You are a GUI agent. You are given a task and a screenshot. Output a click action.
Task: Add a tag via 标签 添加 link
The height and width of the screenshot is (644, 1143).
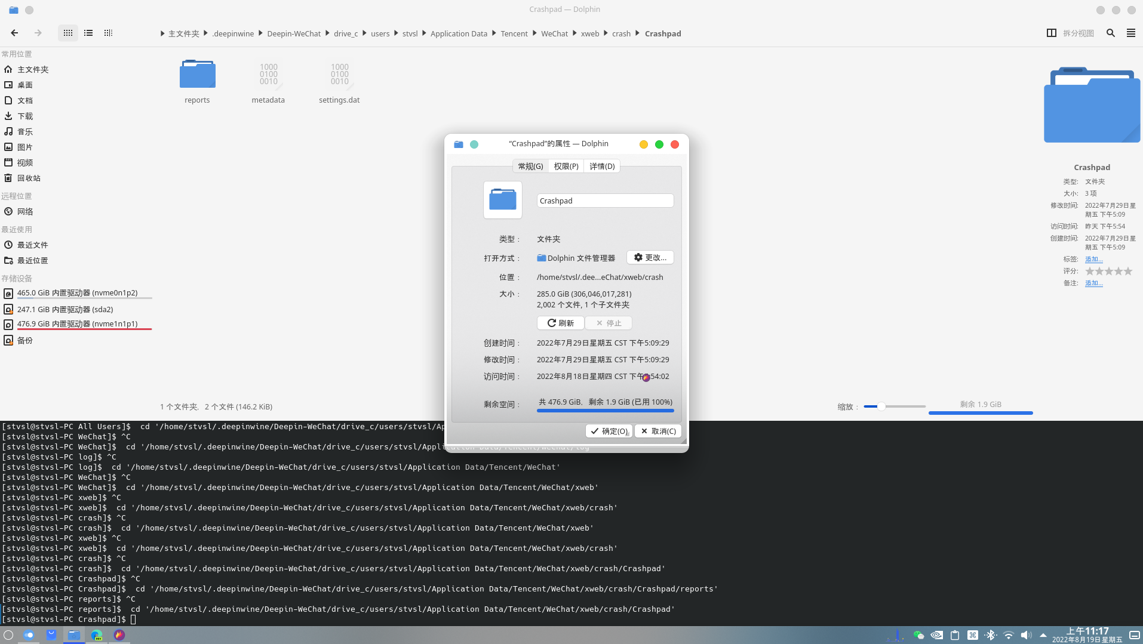tap(1094, 259)
